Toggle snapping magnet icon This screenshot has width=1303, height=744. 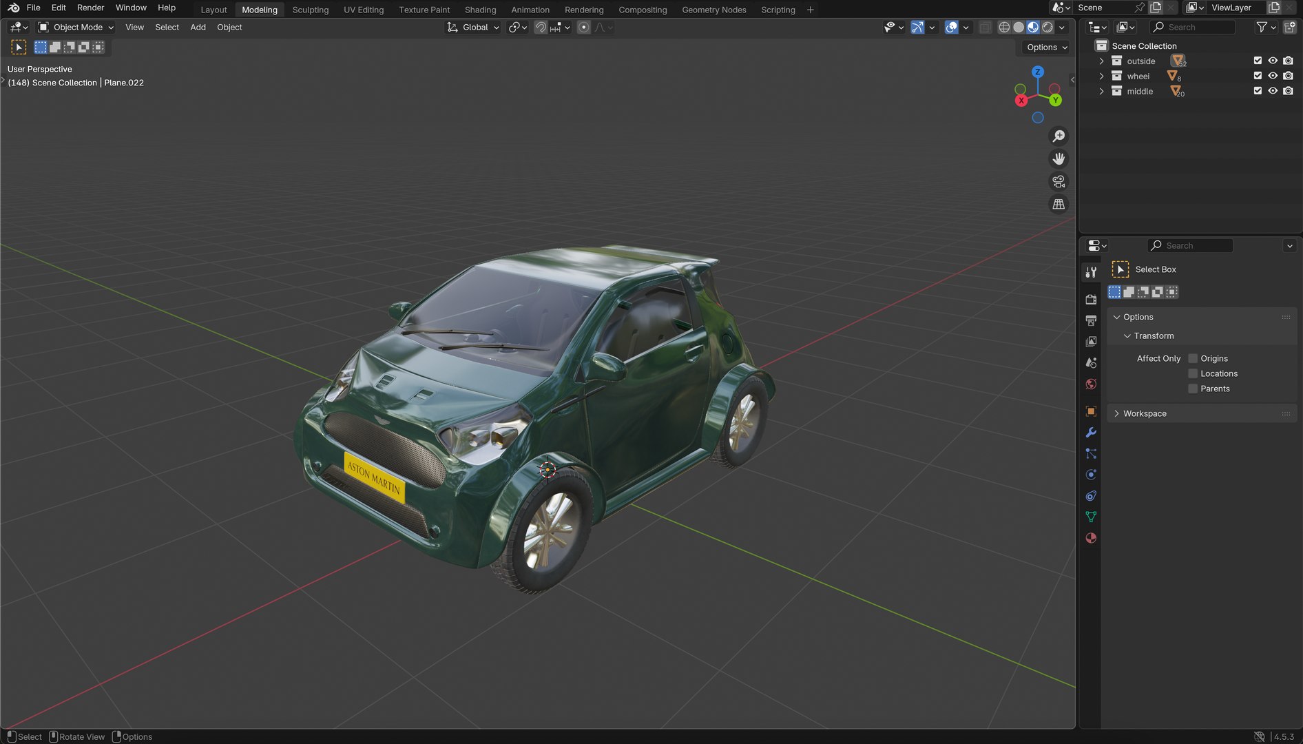(541, 28)
